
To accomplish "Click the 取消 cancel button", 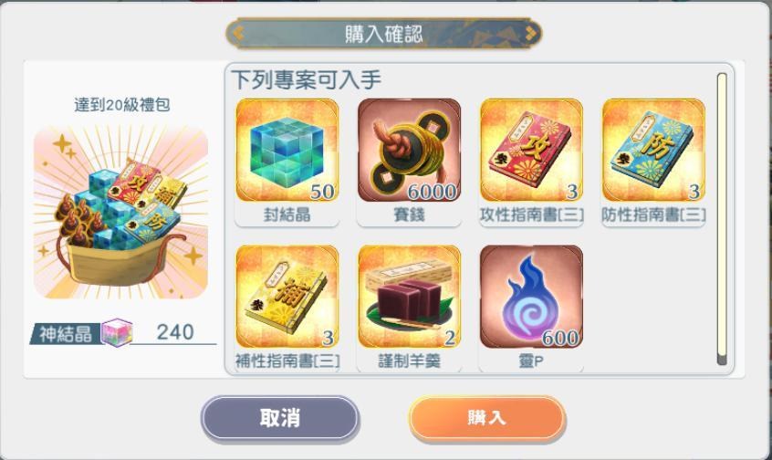I will coord(279,418).
